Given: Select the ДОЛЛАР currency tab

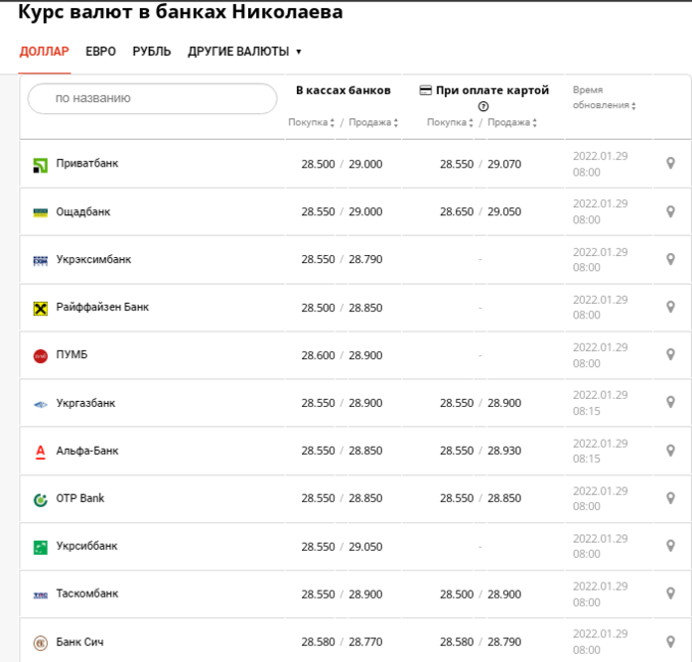Looking at the screenshot, I should (x=45, y=52).
